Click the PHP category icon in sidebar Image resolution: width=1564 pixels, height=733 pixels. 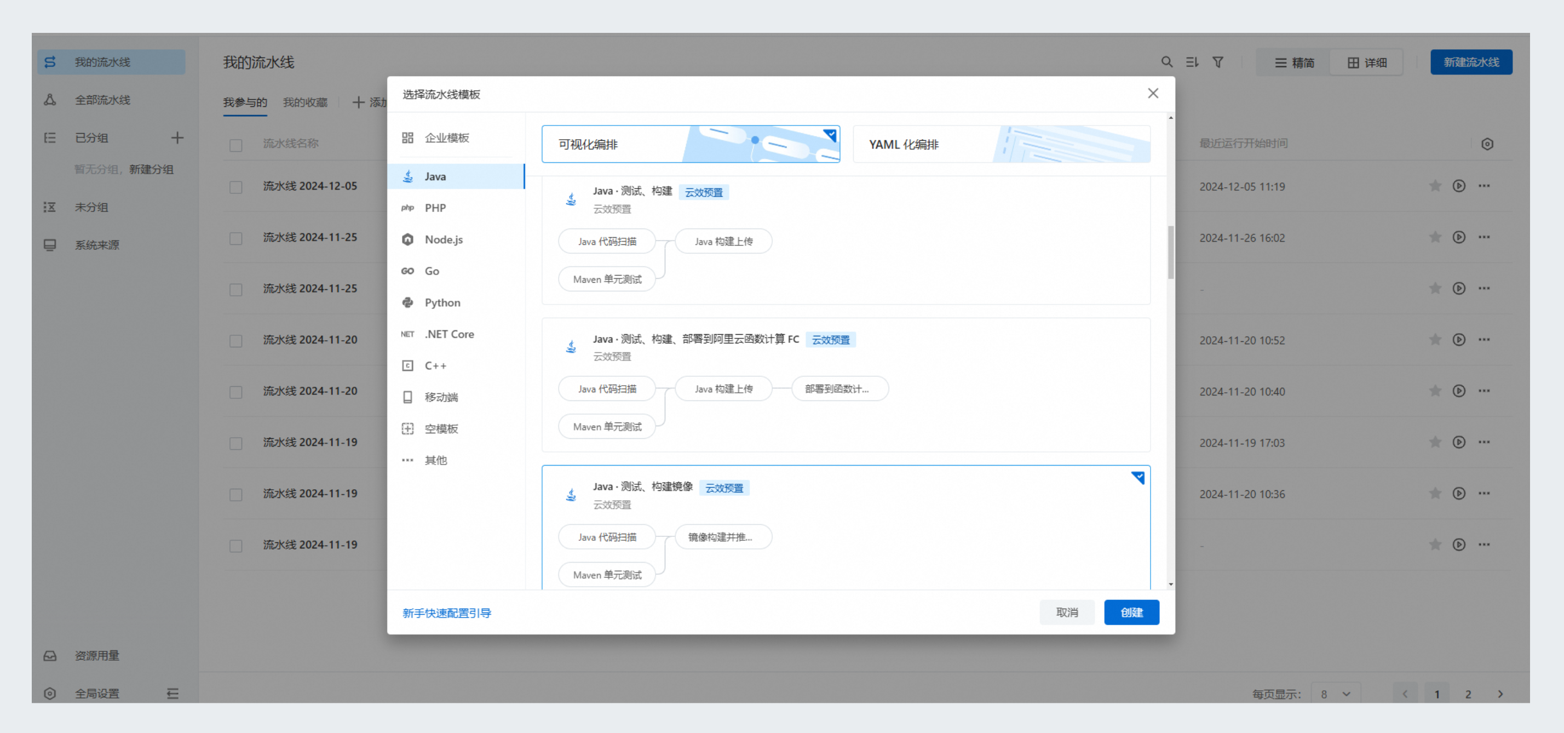pyautogui.click(x=408, y=208)
